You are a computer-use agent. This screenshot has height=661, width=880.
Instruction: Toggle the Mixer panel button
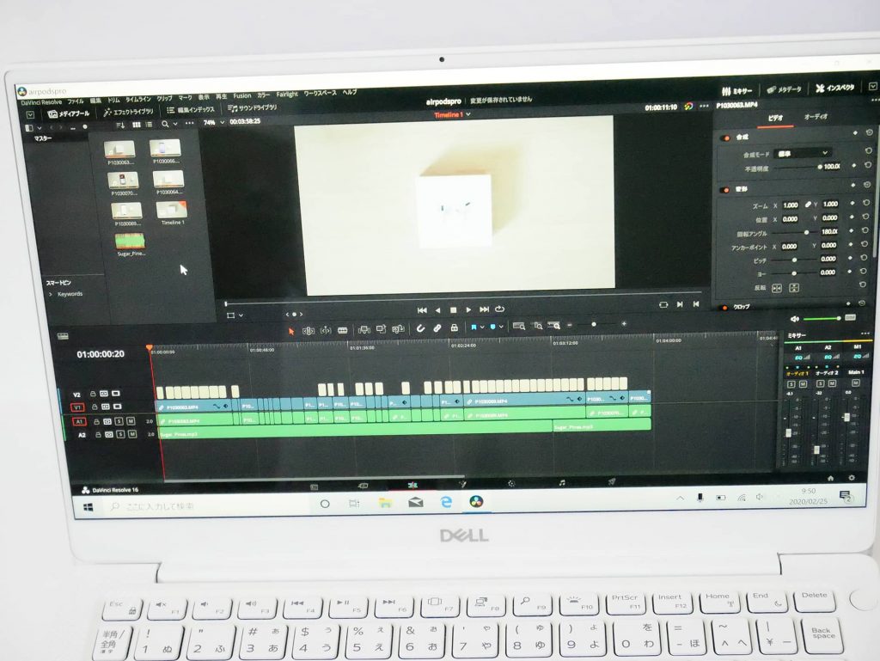[736, 91]
